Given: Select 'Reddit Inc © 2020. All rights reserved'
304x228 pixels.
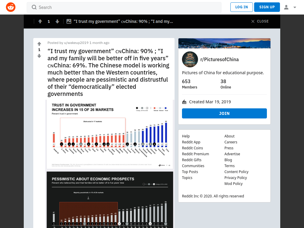Looking at the screenshot, I should (213, 196).
